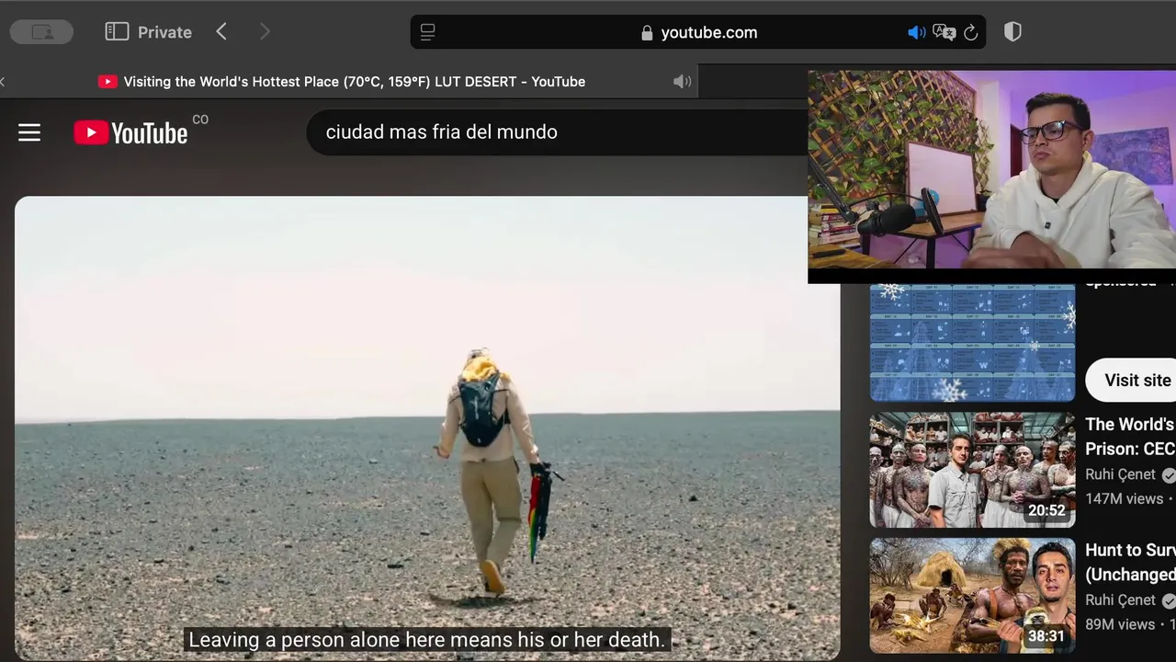
Task: Open the page reader icon in address bar
Action: [427, 32]
